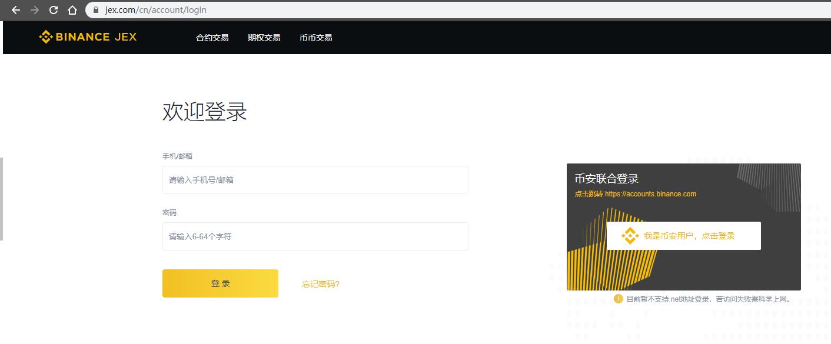Image resolution: width=831 pixels, height=344 pixels.
Task: Click the 币安联合登录 card title
Action: 607,179
